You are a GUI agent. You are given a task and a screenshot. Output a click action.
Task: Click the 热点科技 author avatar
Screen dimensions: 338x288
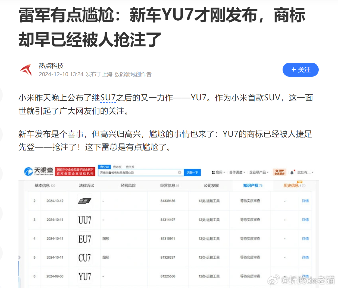pos(26,69)
